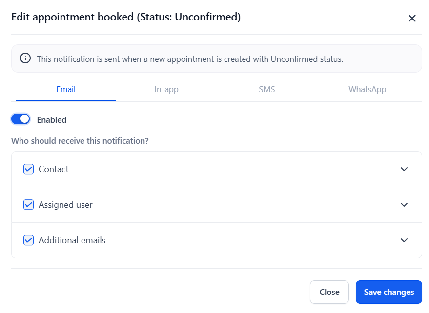Uncheck the Contact checkbox
Viewport: 429px width, 313px height.
point(28,169)
